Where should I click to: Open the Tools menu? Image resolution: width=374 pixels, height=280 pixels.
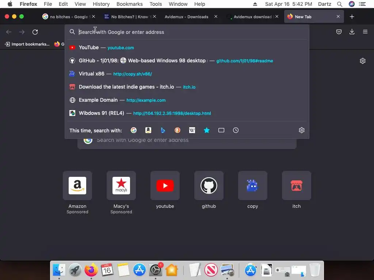coord(156,4)
